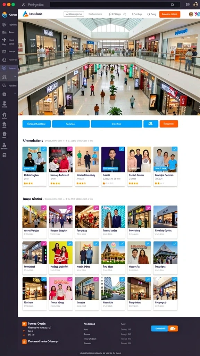This screenshot has width=200, height=356.
Task: Click the magnifier icon in the title bar search field
Action: coord(172,5)
